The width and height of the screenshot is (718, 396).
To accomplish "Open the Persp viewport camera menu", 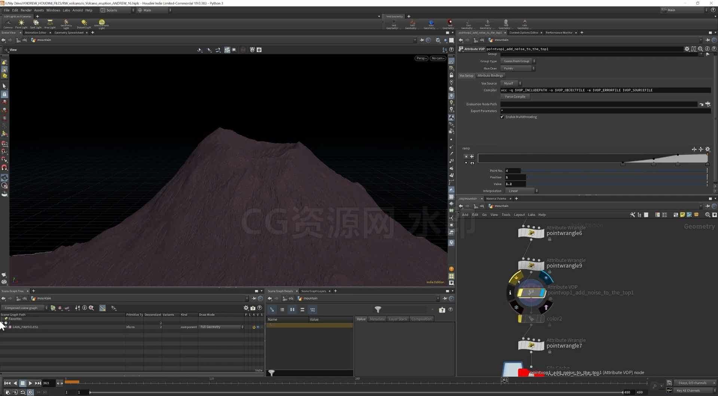I will point(421,58).
